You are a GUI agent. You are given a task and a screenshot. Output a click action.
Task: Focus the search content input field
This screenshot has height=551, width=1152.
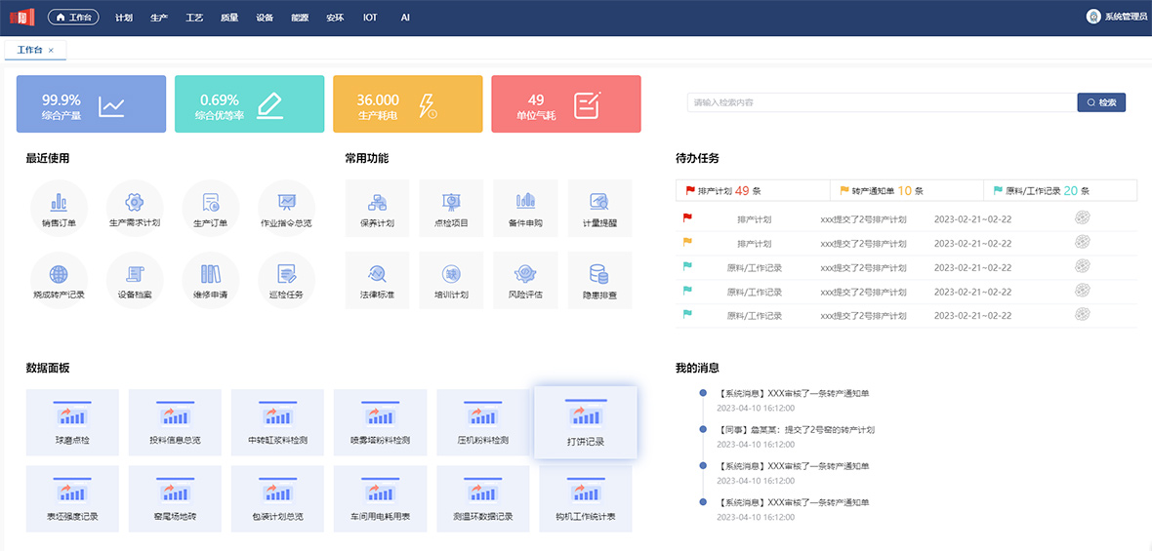(x=881, y=102)
